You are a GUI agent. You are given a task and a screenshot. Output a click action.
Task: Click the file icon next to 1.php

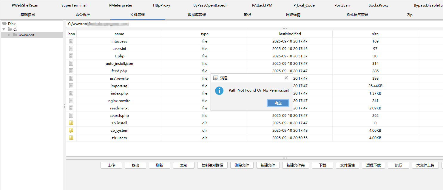(x=71, y=56)
